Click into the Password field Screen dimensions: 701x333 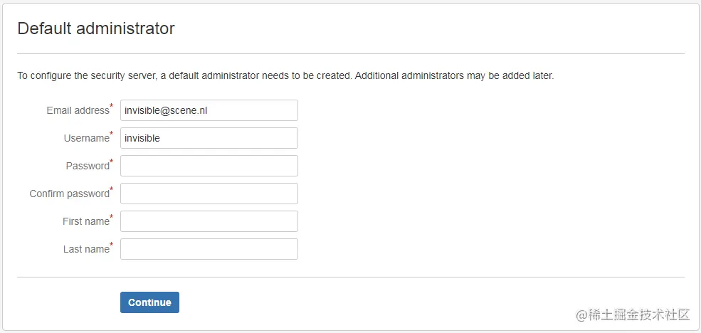click(209, 166)
